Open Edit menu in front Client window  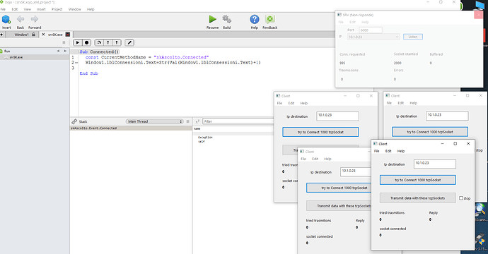coord(388,151)
